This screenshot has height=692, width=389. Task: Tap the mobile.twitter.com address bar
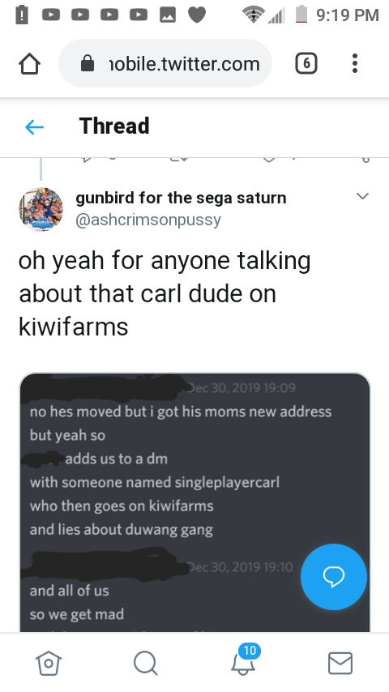click(x=165, y=63)
